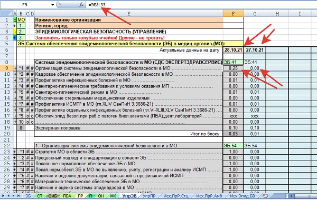This screenshot has width=317, height=200.
Task: Select column I by its header
Action: [x=300, y=14]
